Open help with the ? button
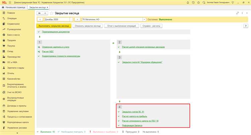 click(x=246, y=26)
